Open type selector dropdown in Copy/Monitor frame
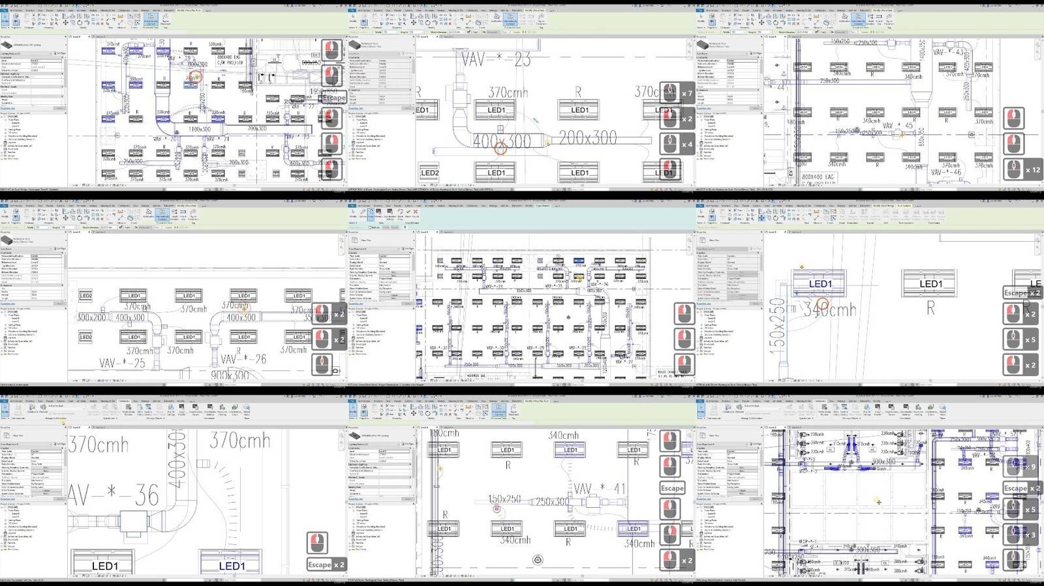1044x586 pixels. (x=380, y=240)
